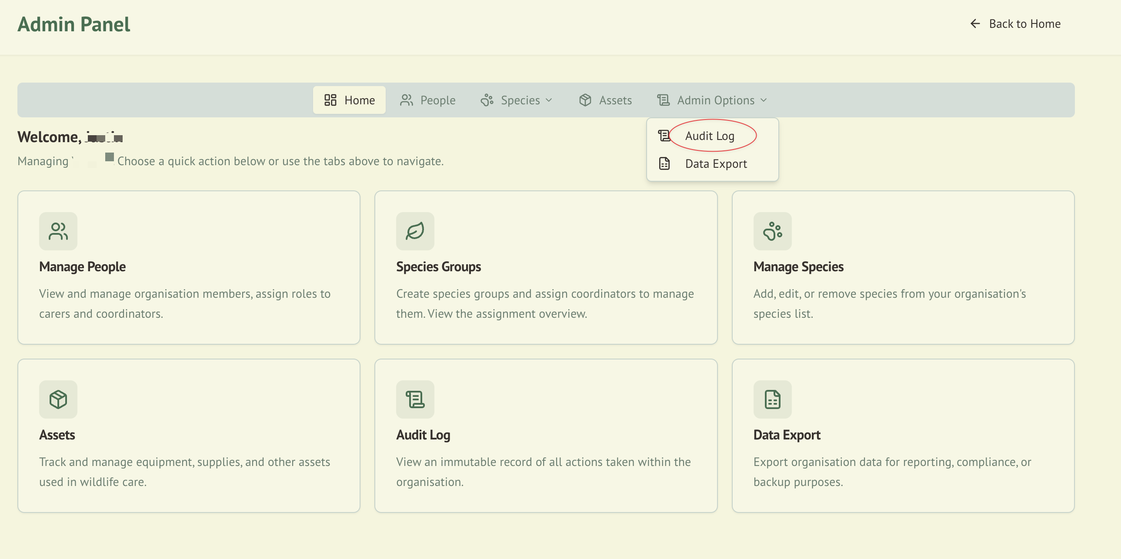Click the document icon on Data Export card
Viewport: 1121px width, 559px height.
(x=772, y=399)
